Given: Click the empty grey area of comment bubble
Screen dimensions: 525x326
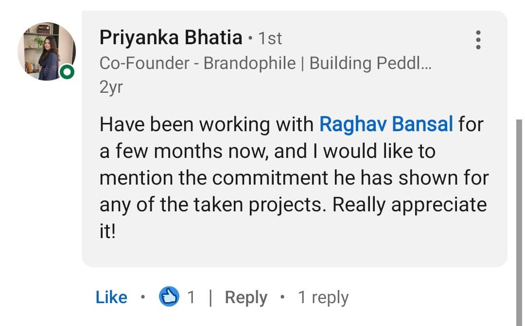Looking at the screenshot, I should [x=316, y=243].
